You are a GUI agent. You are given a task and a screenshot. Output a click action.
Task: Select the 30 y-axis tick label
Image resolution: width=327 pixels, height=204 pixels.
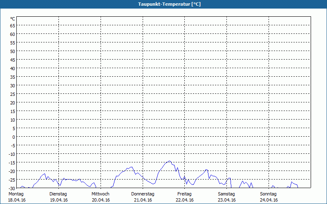tap(13, 85)
